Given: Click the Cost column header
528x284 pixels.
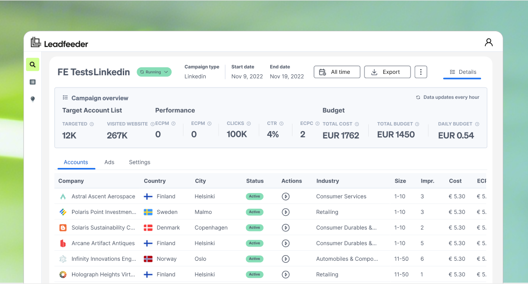Looking at the screenshot, I should (x=455, y=181).
